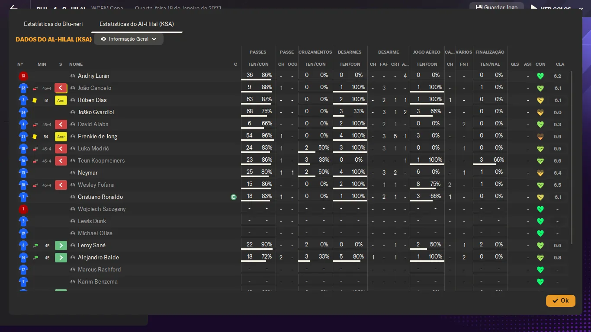Click the DADOS DO AL-HILAL (KSA) heading
Screen dimensions: 591x332
click(x=54, y=39)
